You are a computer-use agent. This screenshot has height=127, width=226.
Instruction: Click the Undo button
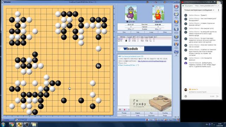pyautogui.click(x=138, y=115)
